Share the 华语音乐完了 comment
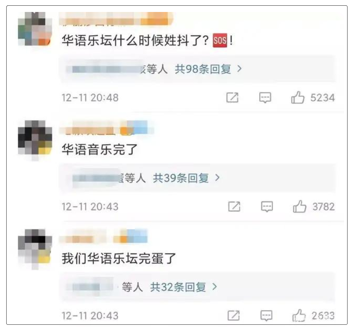356x327 pixels. pos(234,206)
